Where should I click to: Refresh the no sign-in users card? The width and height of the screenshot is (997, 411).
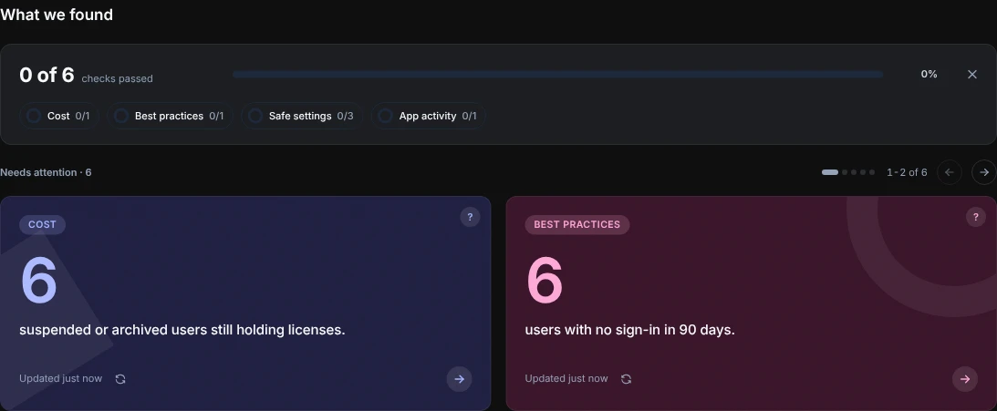(x=627, y=378)
